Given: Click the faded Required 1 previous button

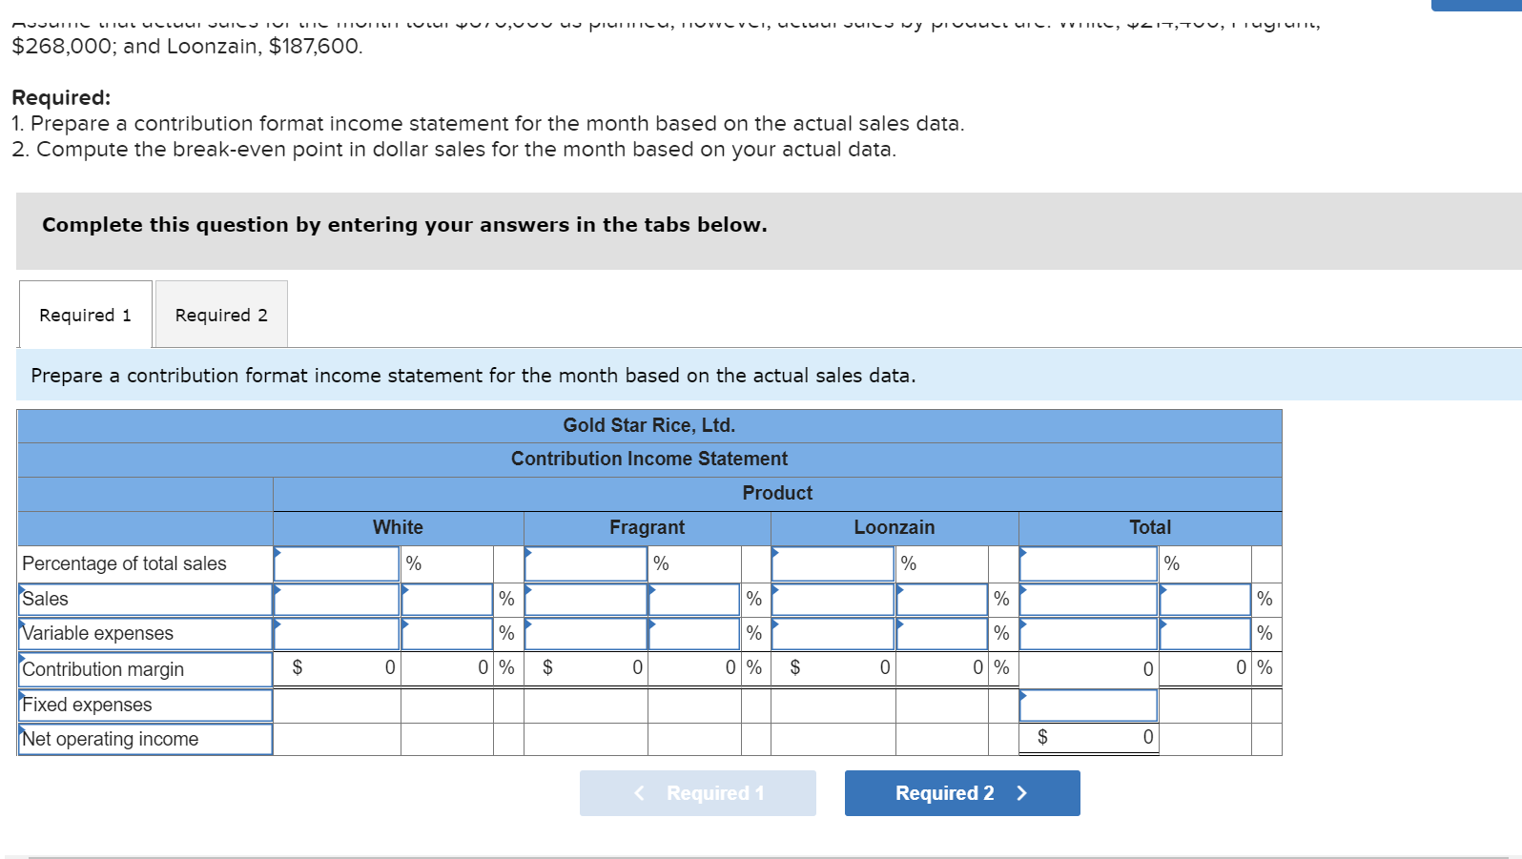Looking at the screenshot, I should [x=698, y=793].
